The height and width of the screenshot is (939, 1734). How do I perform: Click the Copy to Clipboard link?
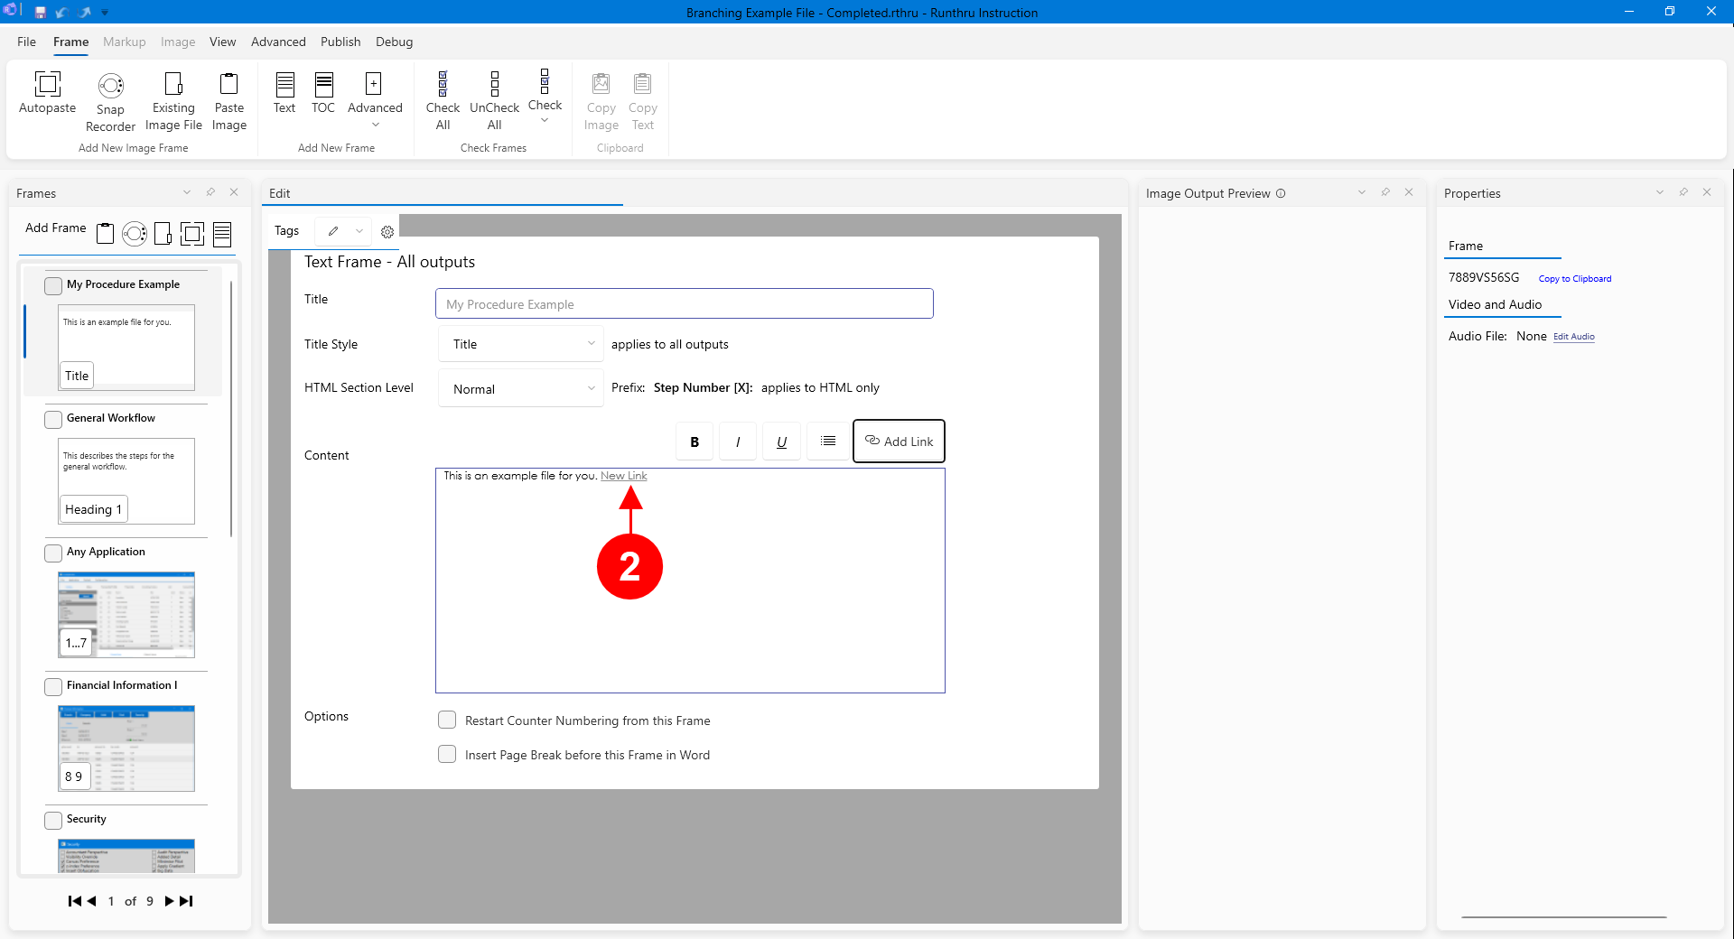pyautogui.click(x=1574, y=279)
